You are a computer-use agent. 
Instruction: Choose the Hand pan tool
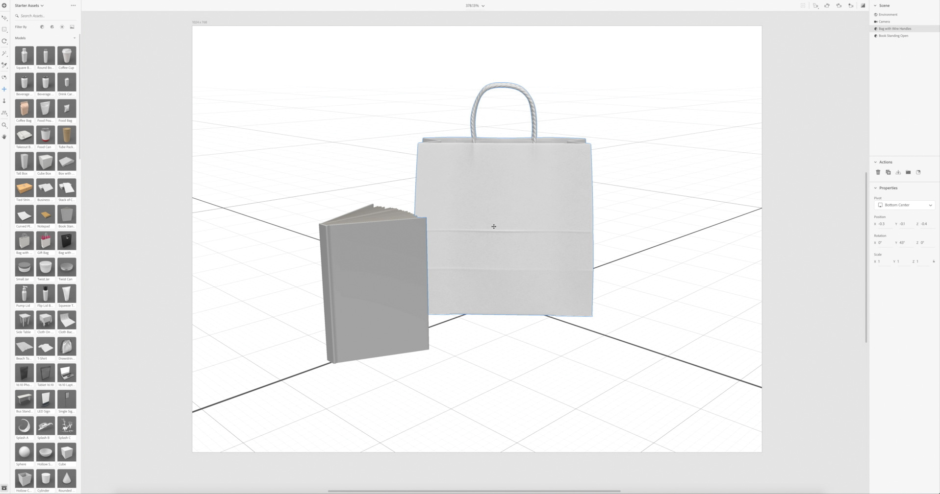tap(4, 137)
